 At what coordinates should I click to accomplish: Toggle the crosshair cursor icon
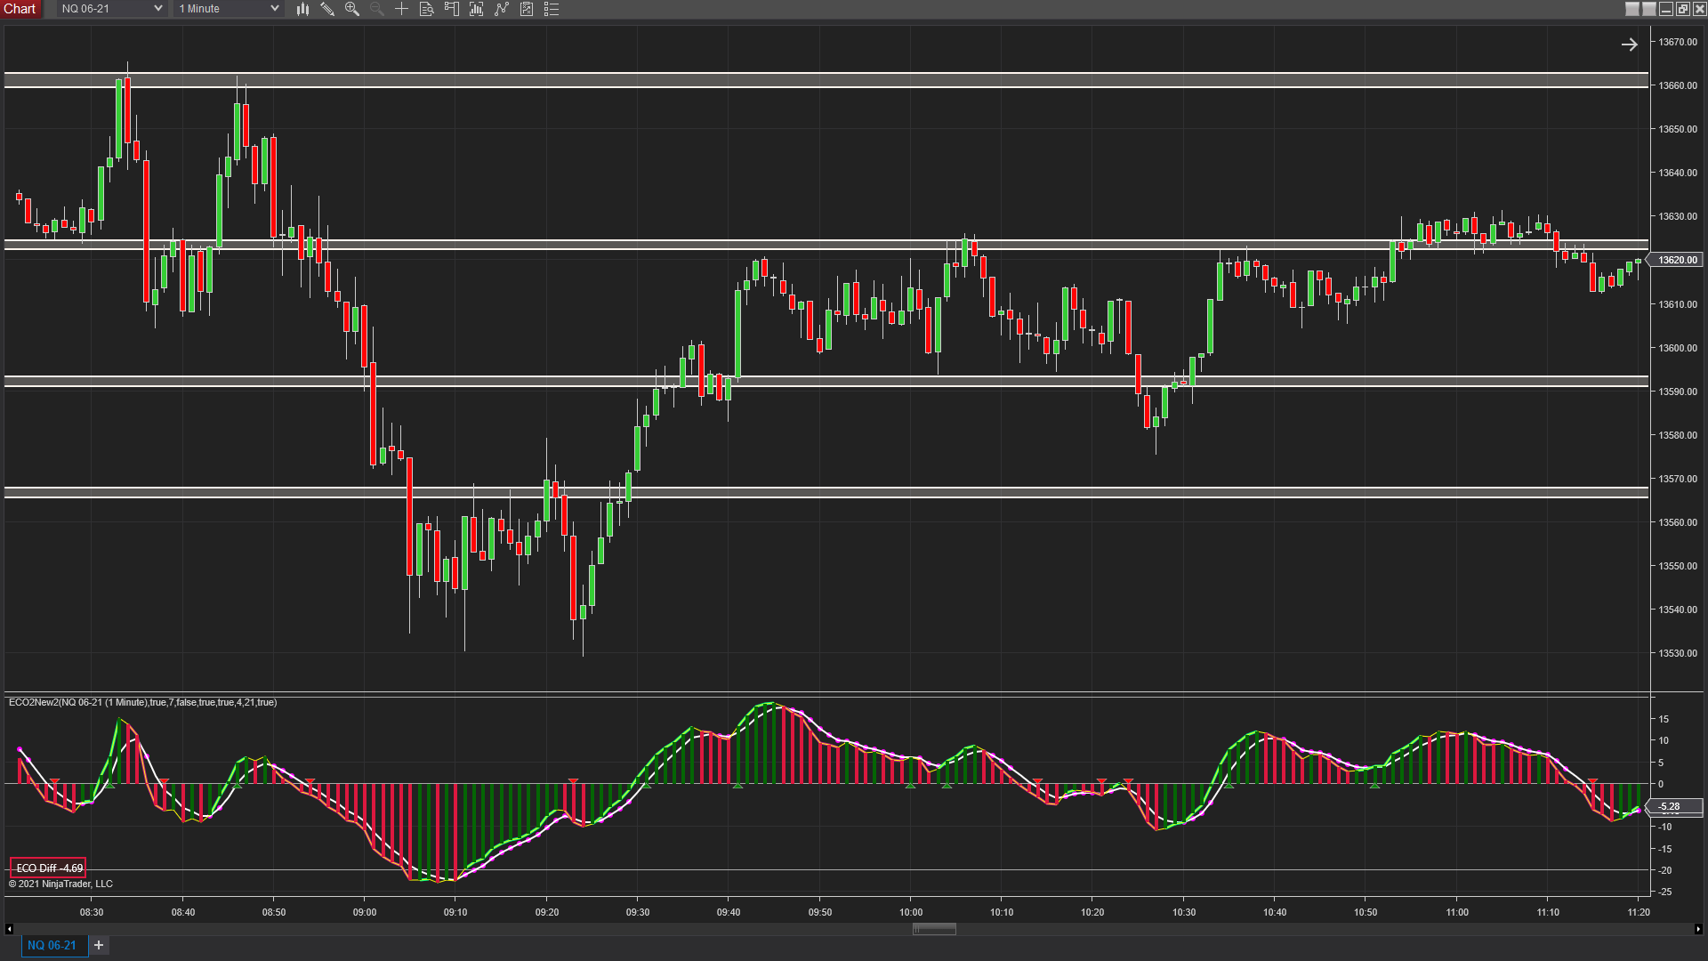pyautogui.click(x=401, y=9)
